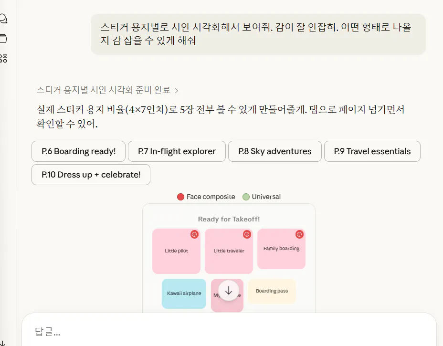Click the green Universal legend dot
This screenshot has width=443, height=346.
click(x=246, y=197)
